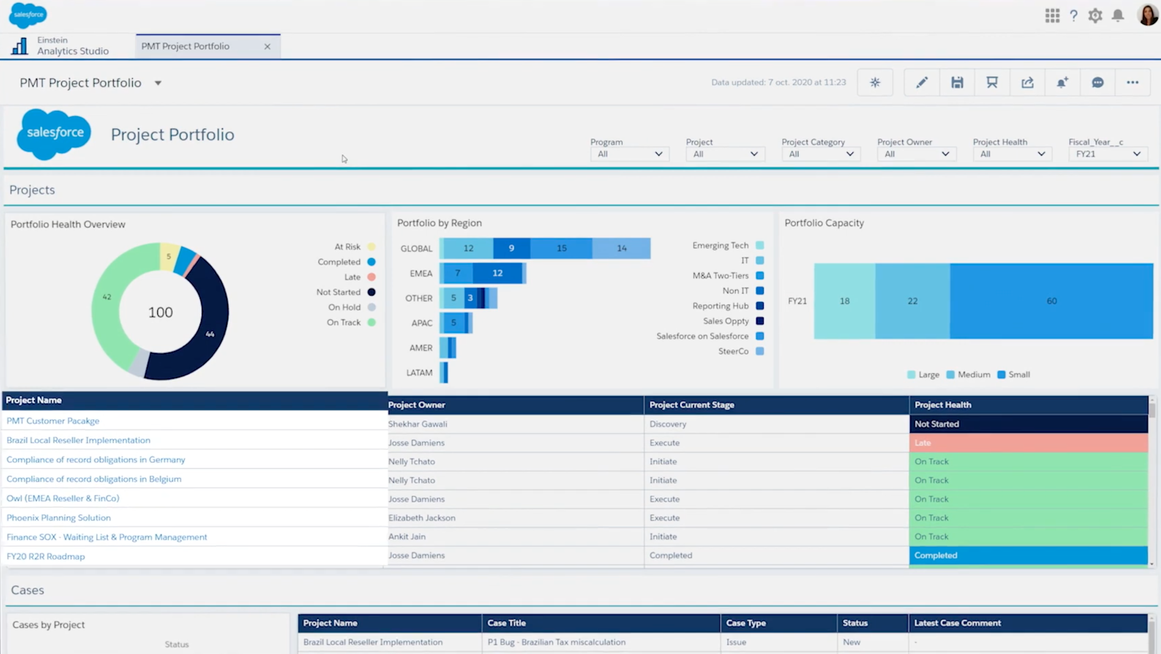This screenshot has height=654, width=1161.
Task: Click the Late health status cell
Action: point(1029,443)
